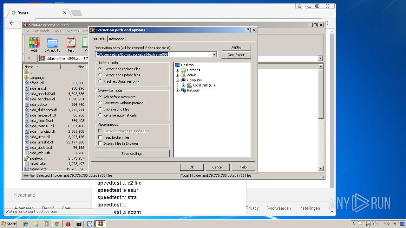The image size is (406, 228).
Task: Select Fresh existing files only option
Action: pos(100,81)
